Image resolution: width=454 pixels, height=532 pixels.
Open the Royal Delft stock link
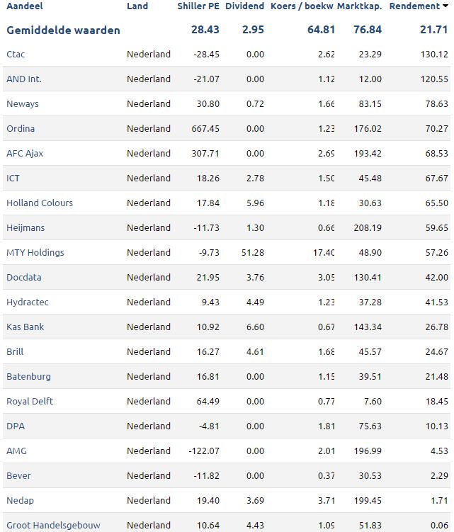30,401
